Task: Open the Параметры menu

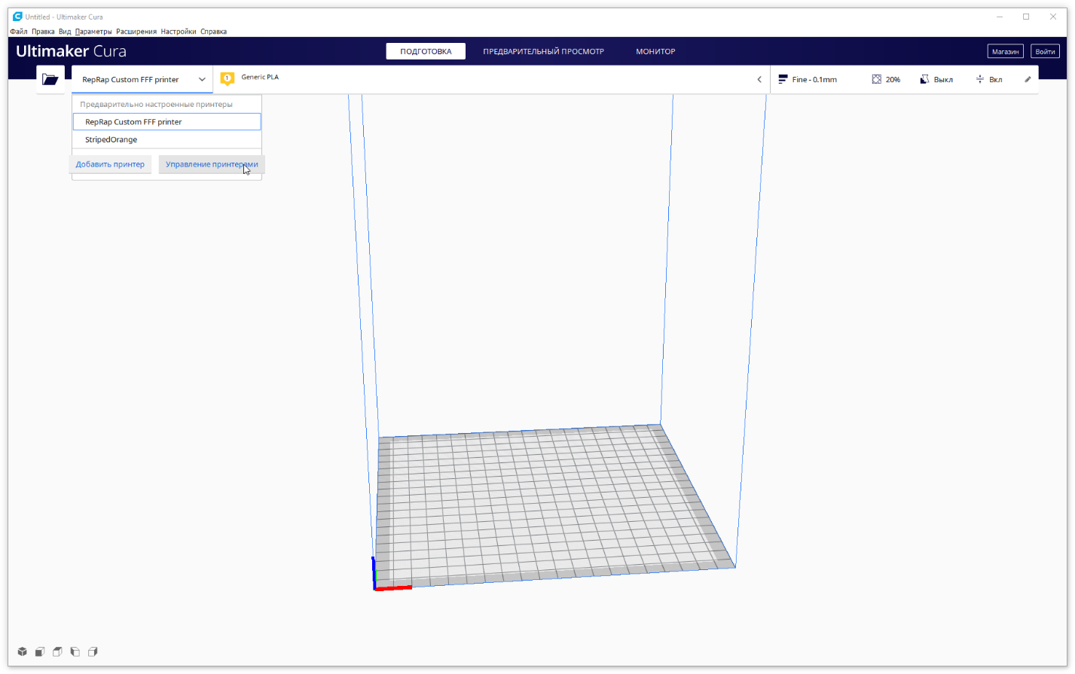Action: click(x=93, y=32)
